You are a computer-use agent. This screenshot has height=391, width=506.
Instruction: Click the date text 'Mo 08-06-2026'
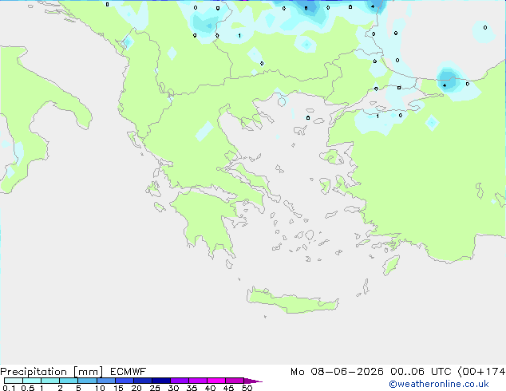pyautogui.click(x=337, y=372)
